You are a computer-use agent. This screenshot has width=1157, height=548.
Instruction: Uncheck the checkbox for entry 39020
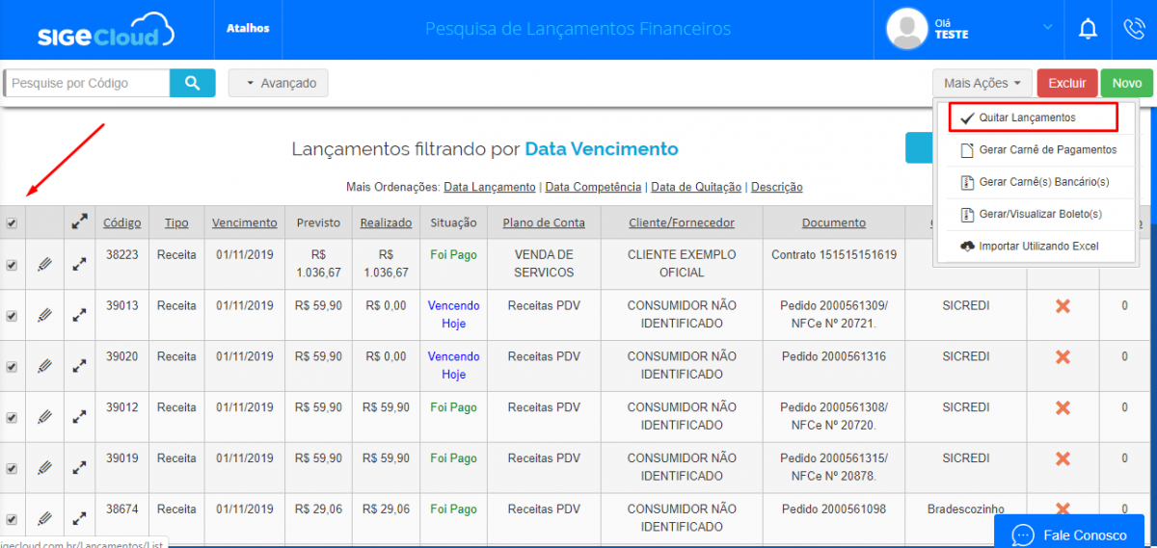point(12,367)
